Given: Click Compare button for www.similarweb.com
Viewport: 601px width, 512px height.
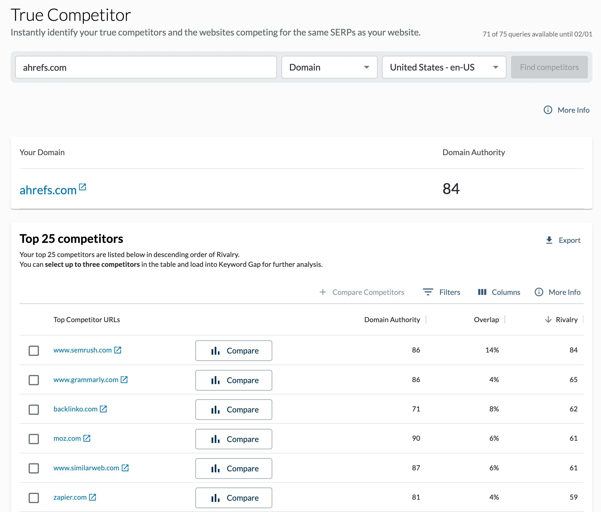Looking at the screenshot, I should pos(234,469).
